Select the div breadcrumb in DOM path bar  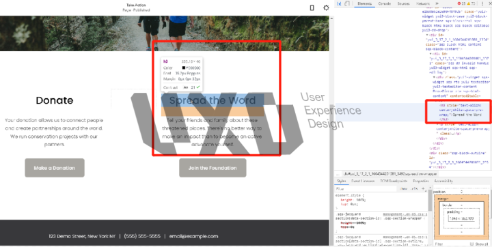click(391, 174)
